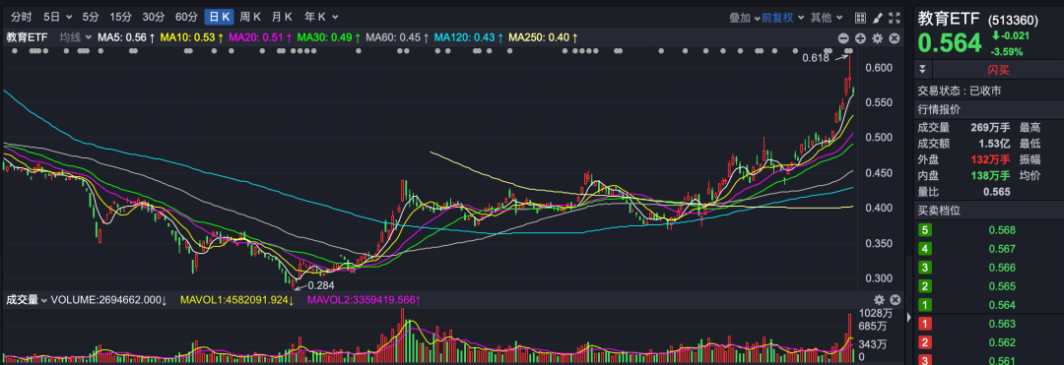Click the (513360) stock code

click(x=1013, y=21)
